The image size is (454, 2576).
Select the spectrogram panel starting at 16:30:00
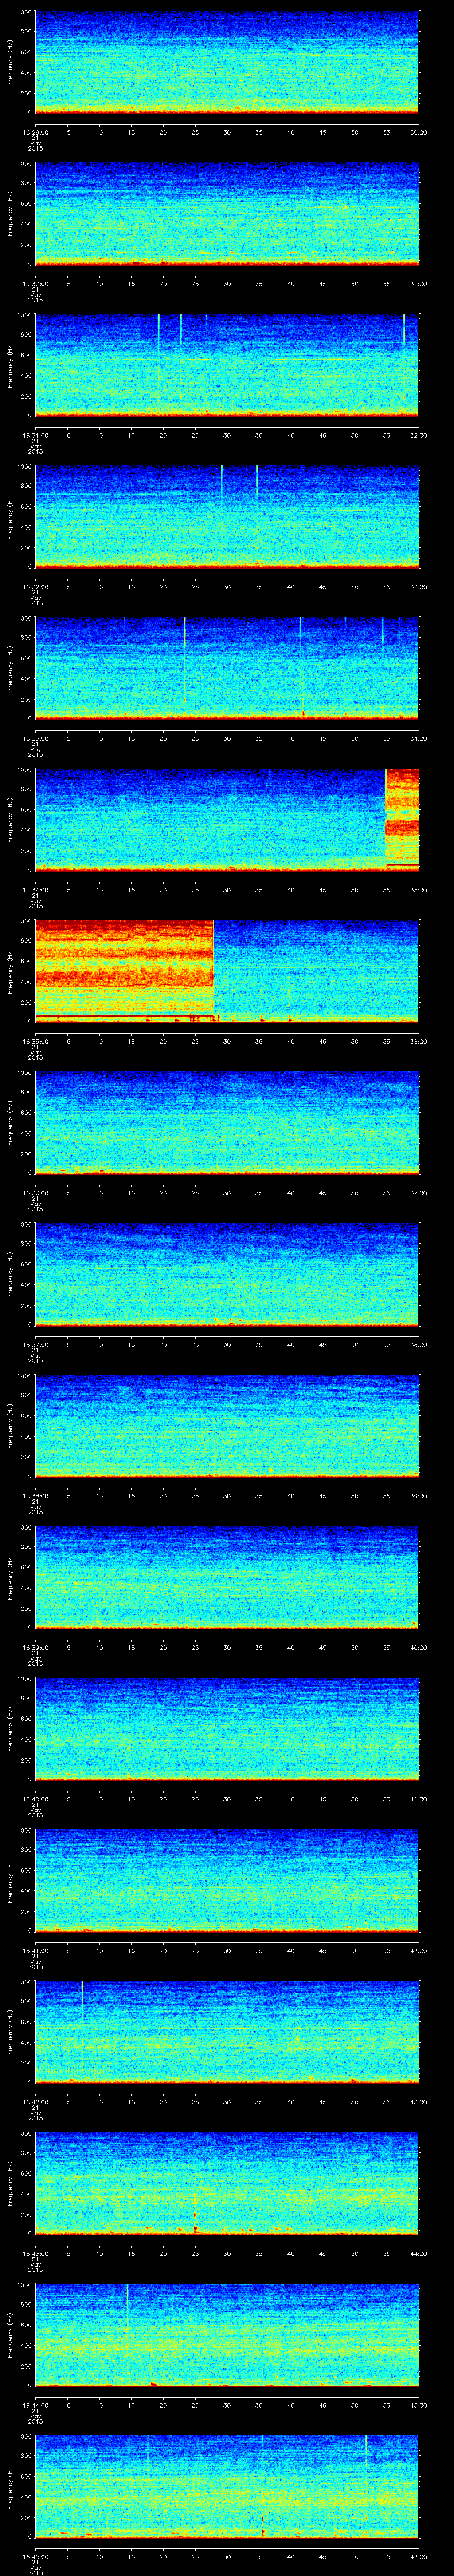tap(227, 214)
